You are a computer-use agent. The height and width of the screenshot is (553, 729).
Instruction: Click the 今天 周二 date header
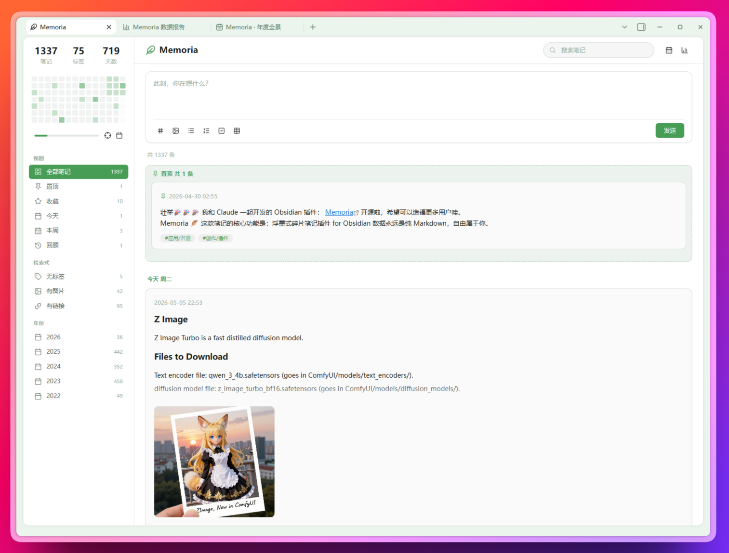[159, 279]
